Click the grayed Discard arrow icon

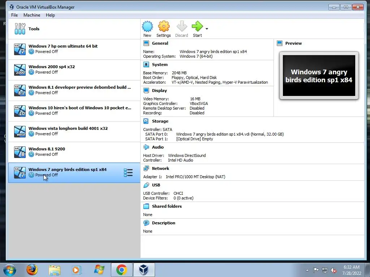[x=182, y=26]
